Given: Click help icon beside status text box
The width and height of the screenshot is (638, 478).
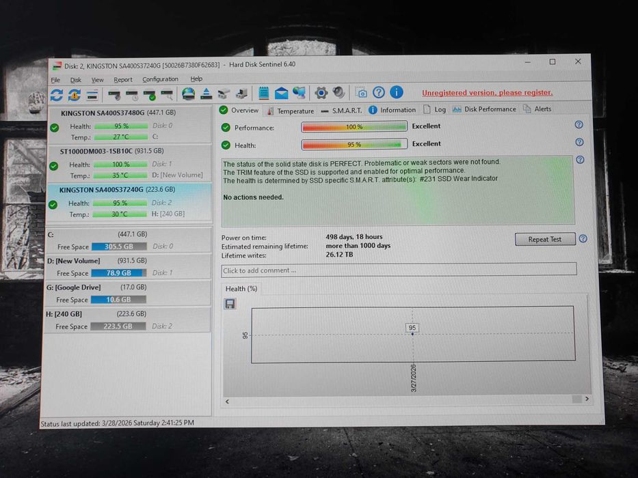Looking at the screenshot, I should (581, 160).
